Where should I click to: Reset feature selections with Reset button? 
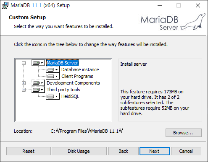point(29,151)
